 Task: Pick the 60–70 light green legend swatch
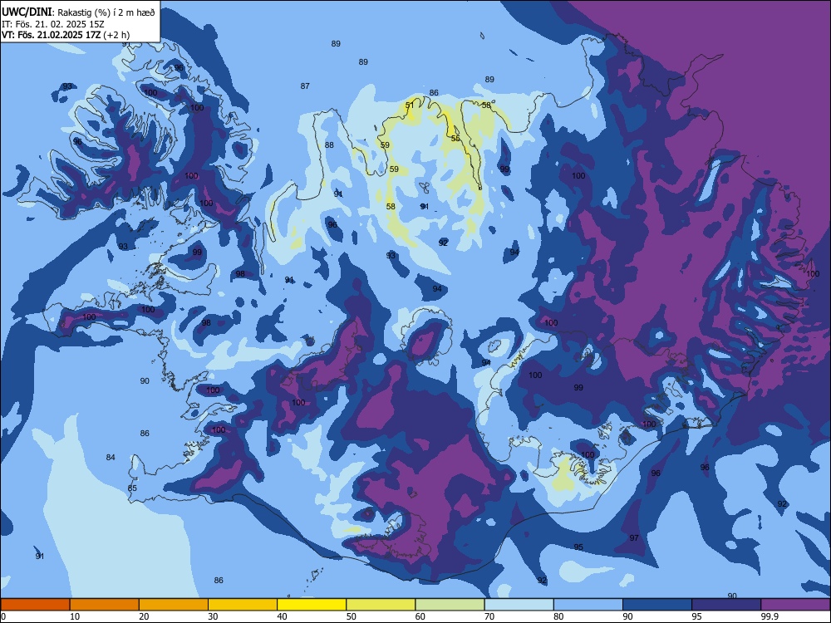450,605
